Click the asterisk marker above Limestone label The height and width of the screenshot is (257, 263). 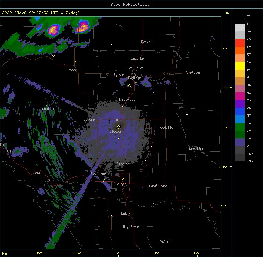[47, 106]
